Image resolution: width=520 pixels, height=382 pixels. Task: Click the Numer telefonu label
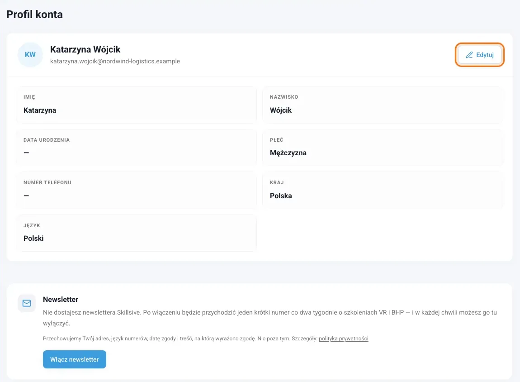[47, 182]
